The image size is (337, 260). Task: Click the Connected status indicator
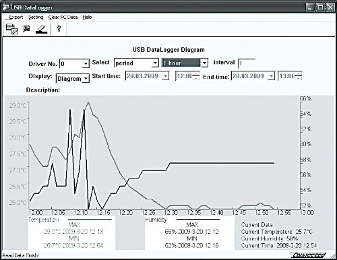(309, 255)
